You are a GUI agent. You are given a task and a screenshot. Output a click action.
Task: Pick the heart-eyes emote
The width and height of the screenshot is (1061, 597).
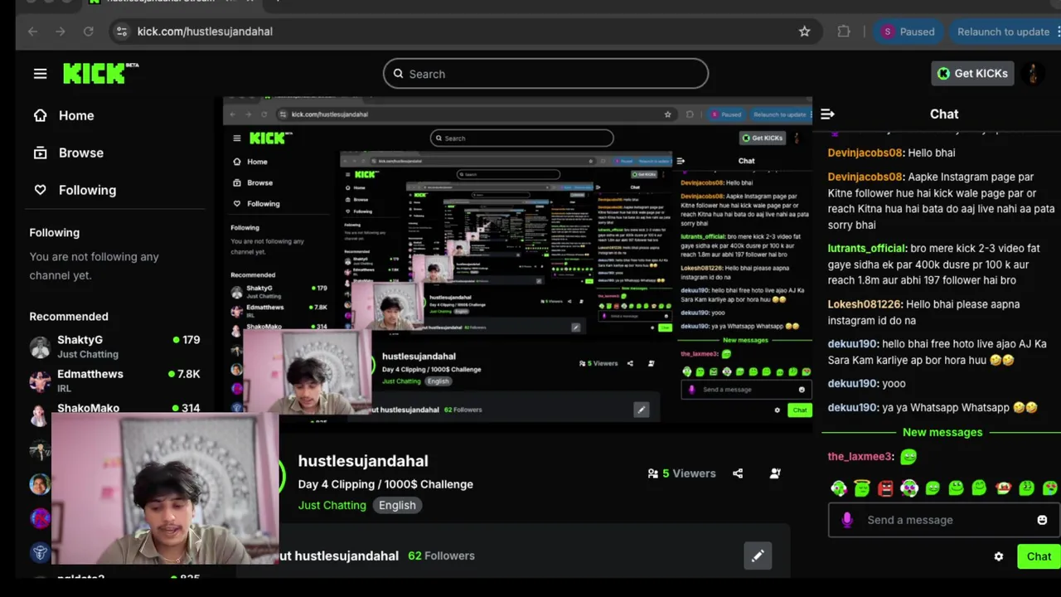click(x=1050, y=488)
